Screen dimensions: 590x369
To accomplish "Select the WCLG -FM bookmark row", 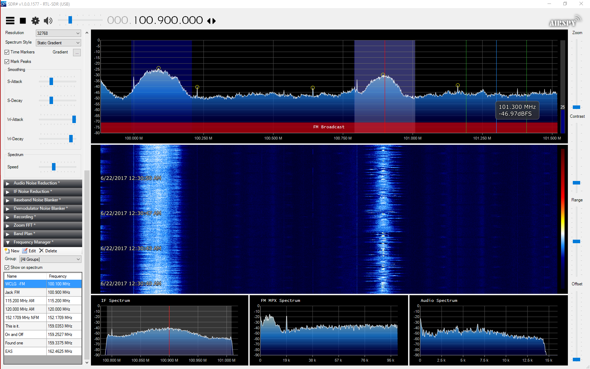I will click(x=43, y=284).
